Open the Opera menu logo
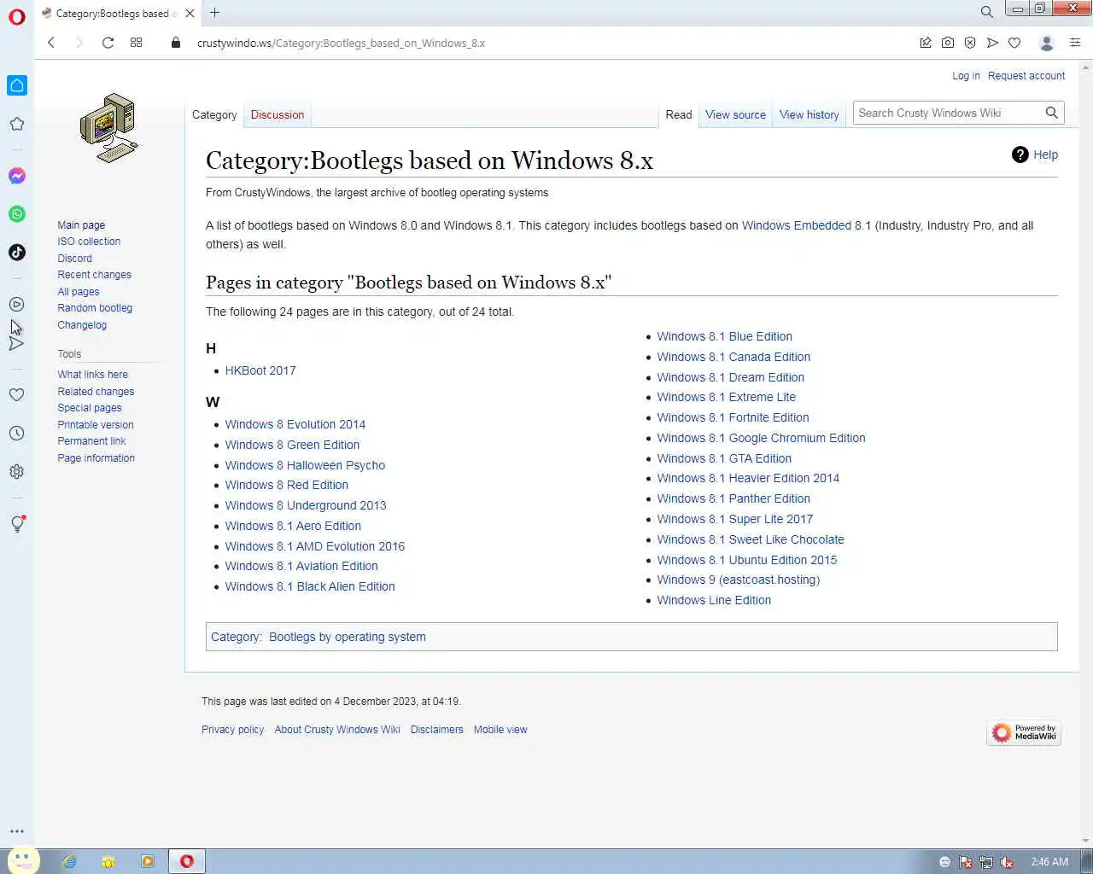Viewport: 1093px width, 874px height. [x=17, y=16]
